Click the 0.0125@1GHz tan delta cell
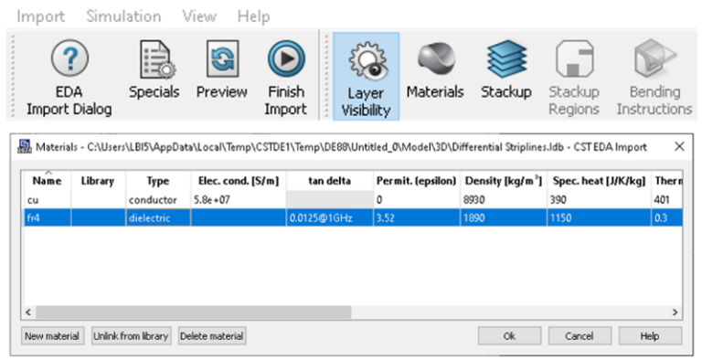Image resolution: width=702 pixels, height=360 pixels. tap(329, 218)
